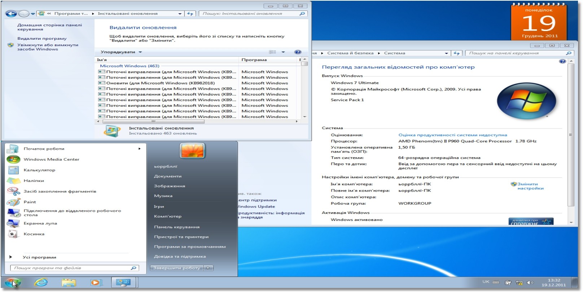
Task: Click search magnifier in updates window
Action: click(302, 14)
